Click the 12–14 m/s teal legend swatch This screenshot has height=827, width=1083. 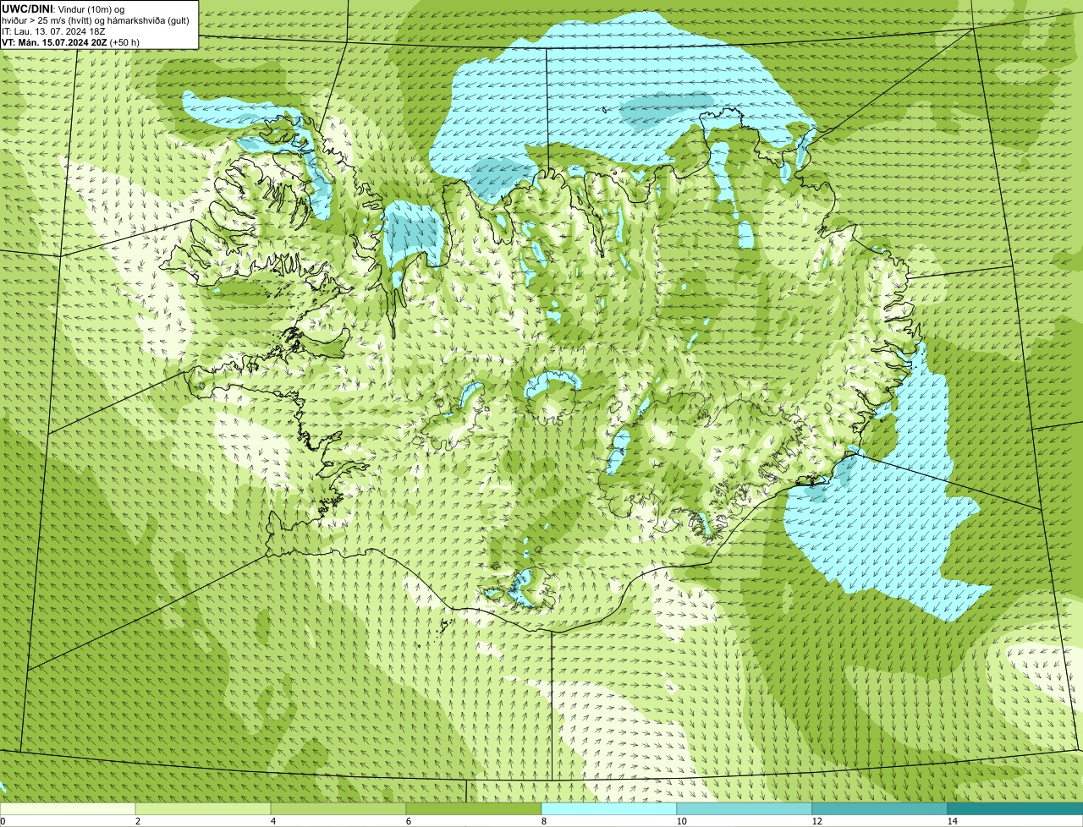[x=880, y=809]
